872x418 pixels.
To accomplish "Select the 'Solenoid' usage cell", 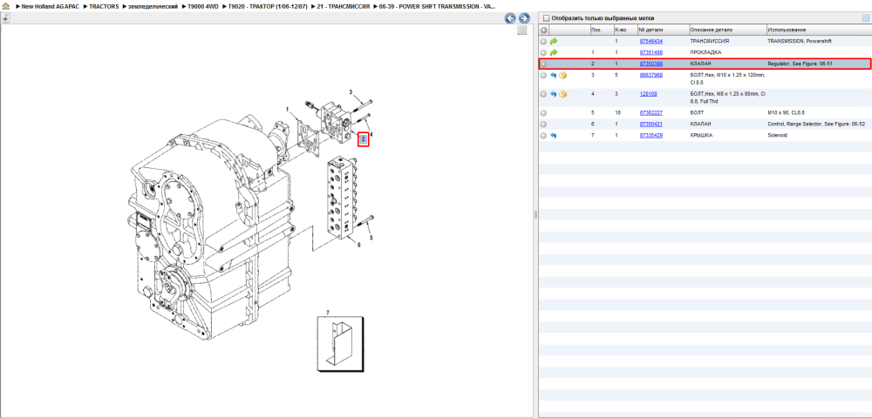I will coord(777,136).
